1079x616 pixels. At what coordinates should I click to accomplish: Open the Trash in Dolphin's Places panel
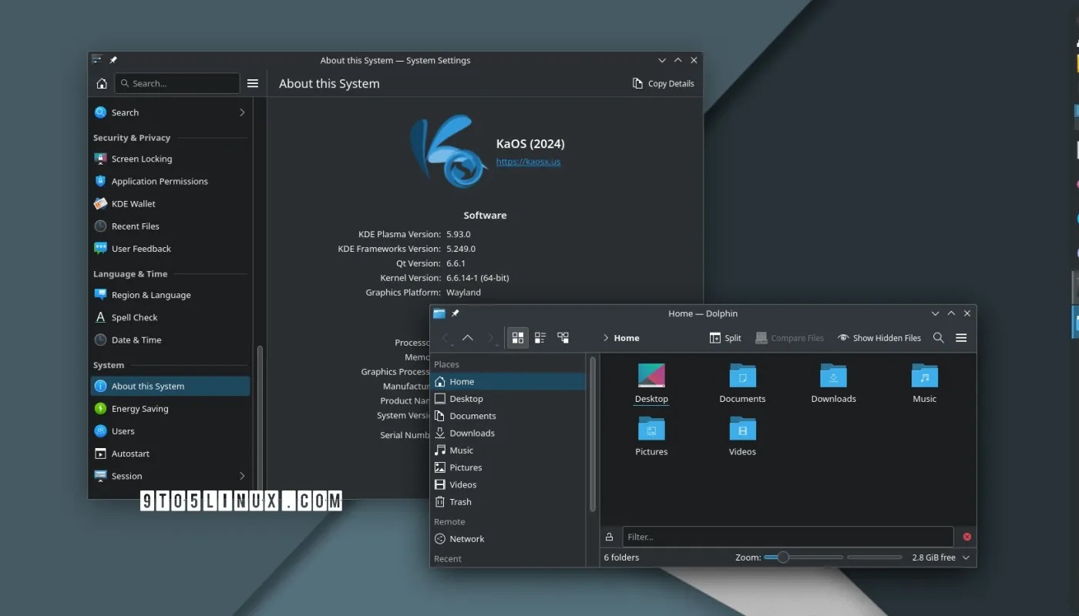[x=459, y=501]
